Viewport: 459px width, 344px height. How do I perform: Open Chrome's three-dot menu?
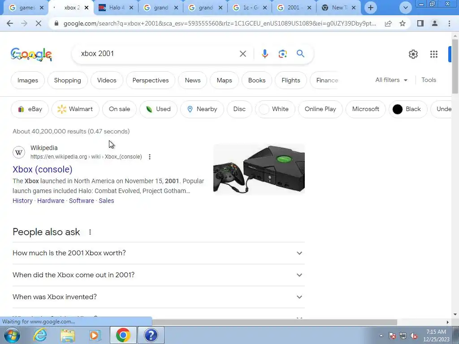coord(449,23)
